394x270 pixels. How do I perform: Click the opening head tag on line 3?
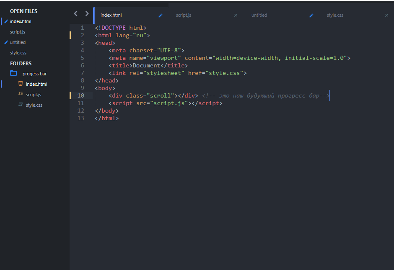click(105, 43)
